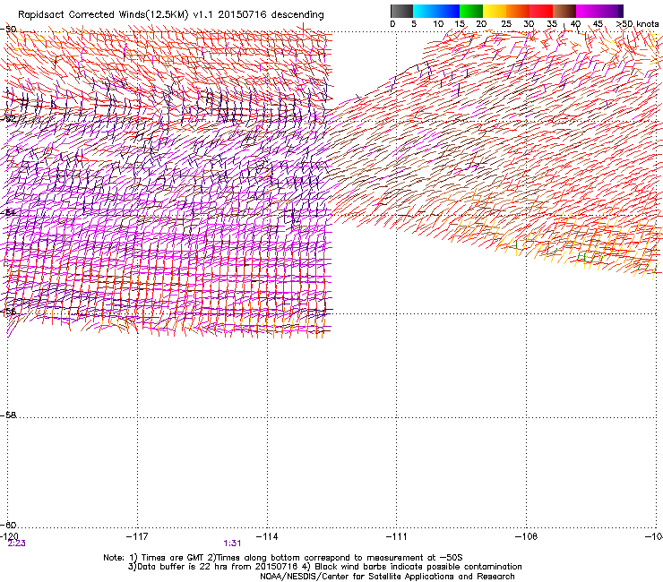The height and width of the screenshot is (582, 663).
Task: Click note 'Black wind barbs indicate possible contamination'
Action: tap(418, 567)
